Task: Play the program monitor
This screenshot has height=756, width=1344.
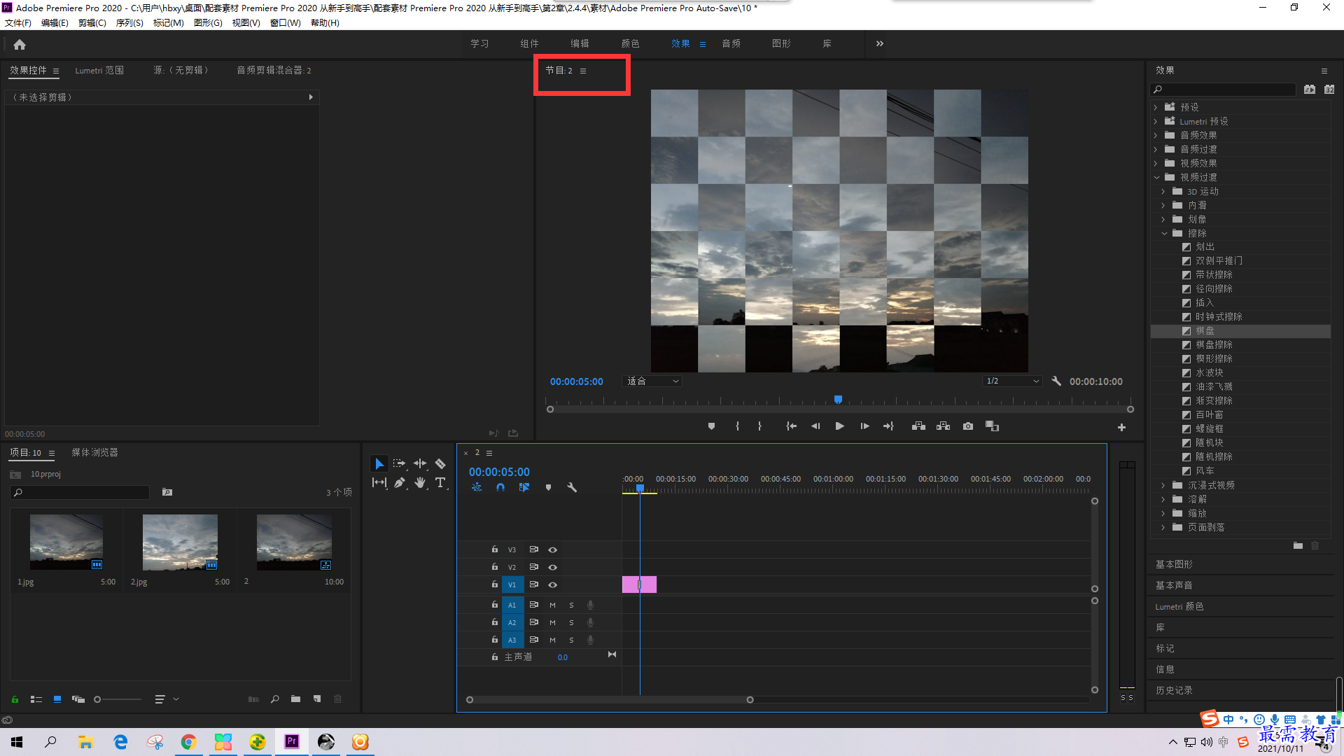Action: coord(839,426)
